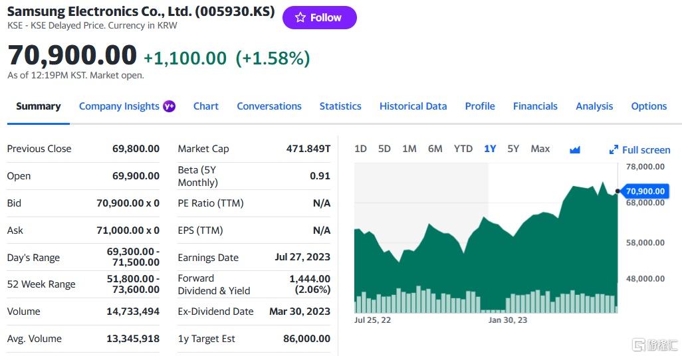Click the 70,900.00 price label on chart
The width and height of the screenshot is (682, 356).
pos(645,191)
